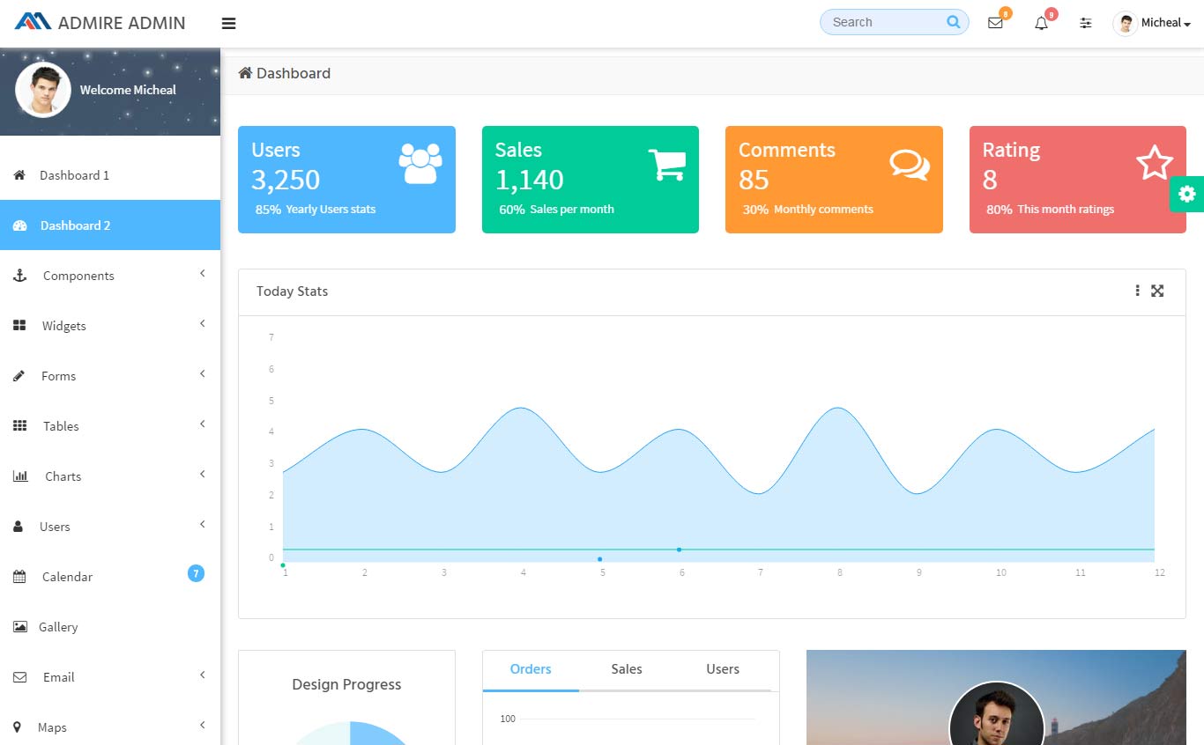
Task: Click the Maps pin icon
Action: point(17,727)
